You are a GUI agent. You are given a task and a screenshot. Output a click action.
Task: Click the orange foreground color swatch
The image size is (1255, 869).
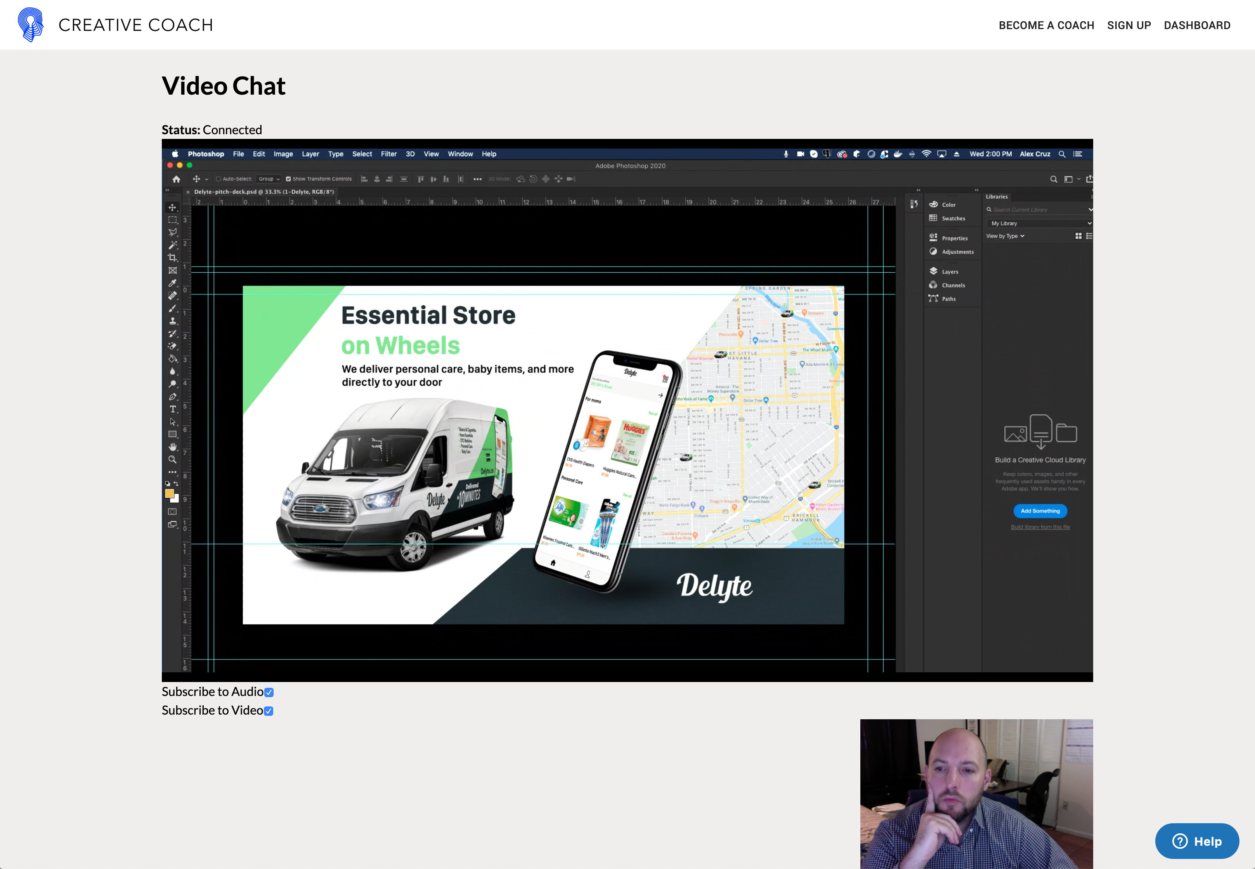[x=169, y=493]
